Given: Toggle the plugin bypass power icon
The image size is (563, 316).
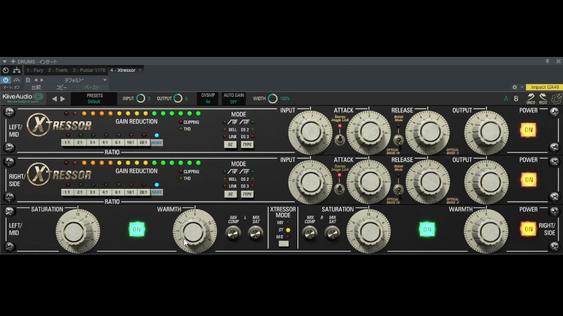Looking at the screenshot, I should 6,80.
